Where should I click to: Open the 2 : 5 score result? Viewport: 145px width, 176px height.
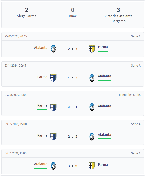[x=72, y=136]
